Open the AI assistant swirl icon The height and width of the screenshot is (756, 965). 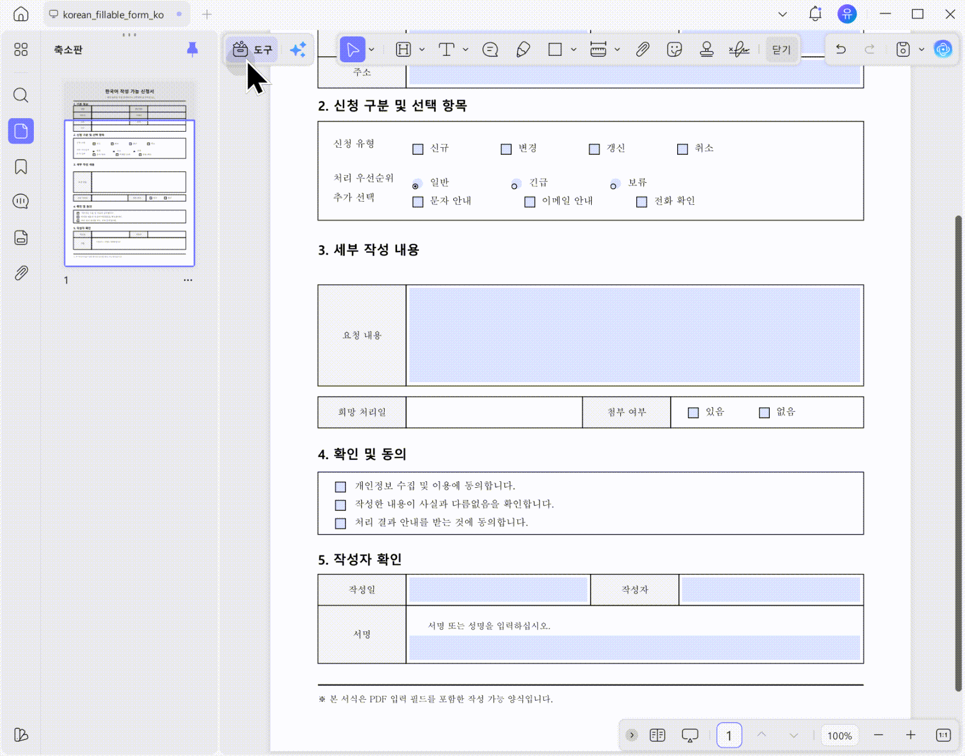click(x=942, y=49)
